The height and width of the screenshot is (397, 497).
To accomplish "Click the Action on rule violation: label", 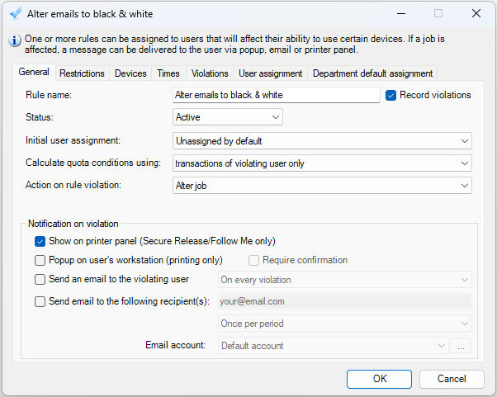I will click(73, 185).
